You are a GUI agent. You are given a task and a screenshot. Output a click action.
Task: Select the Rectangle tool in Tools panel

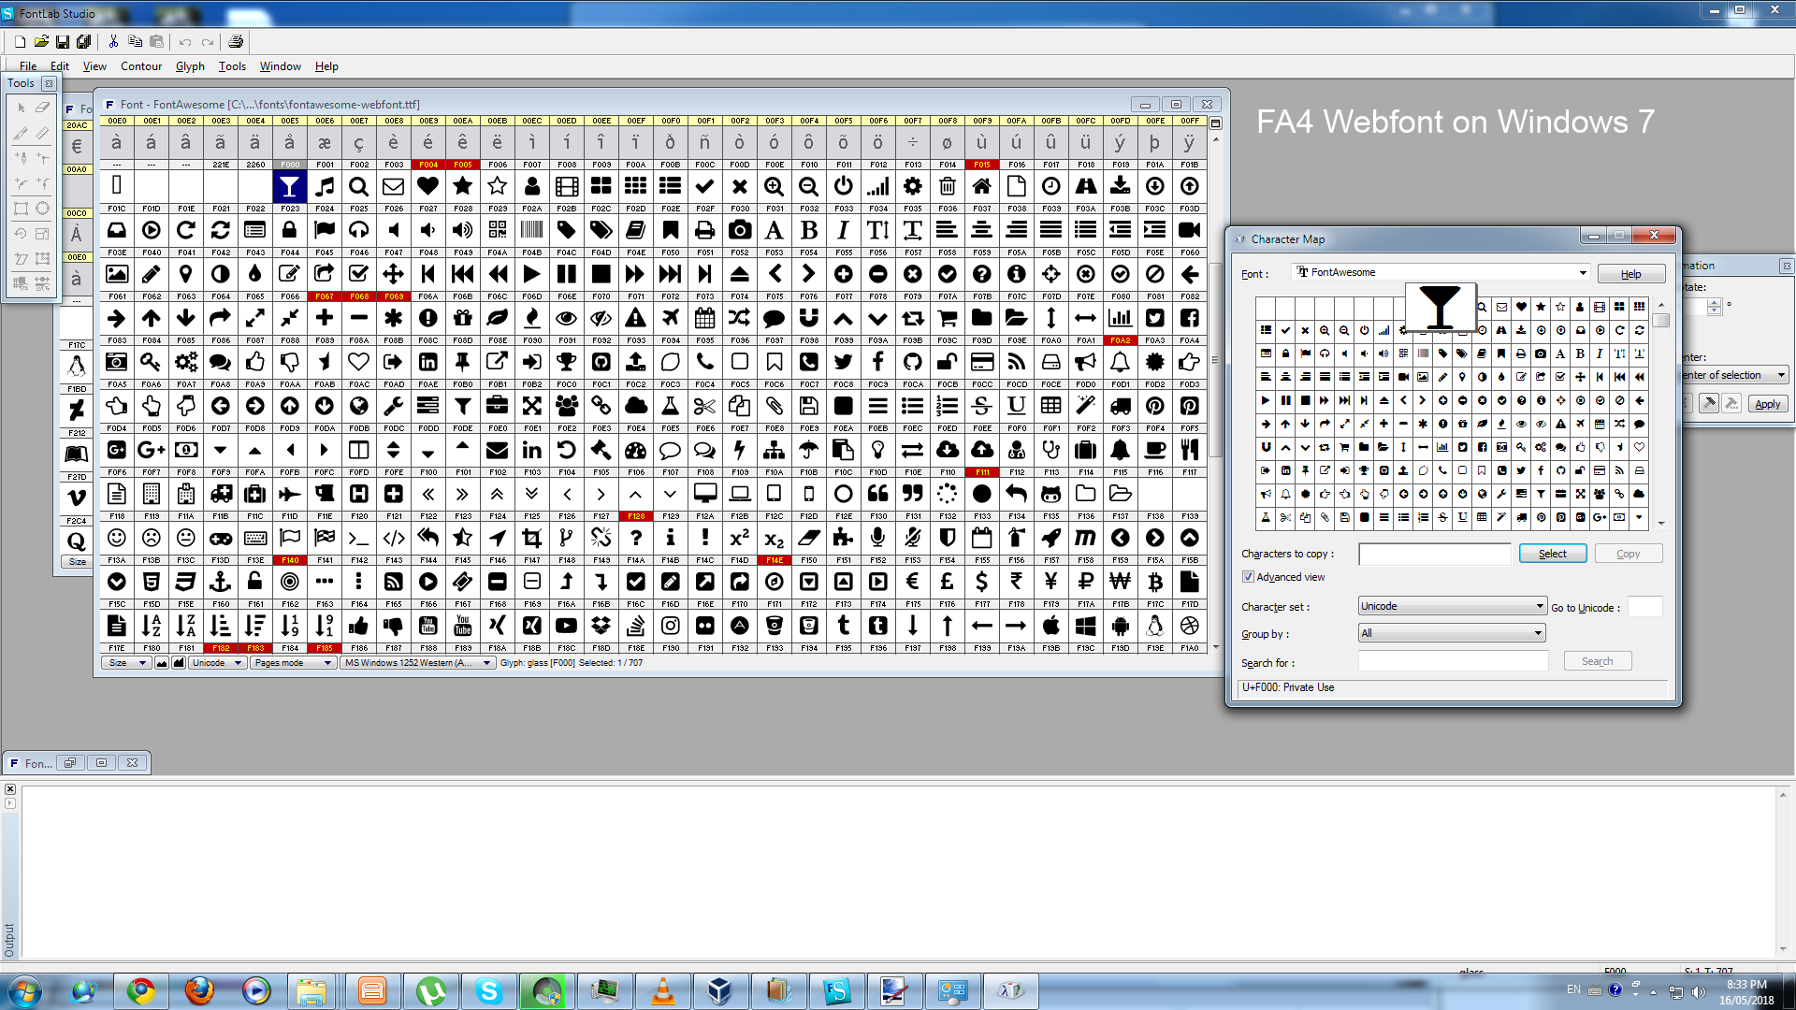tap(21, 209)
